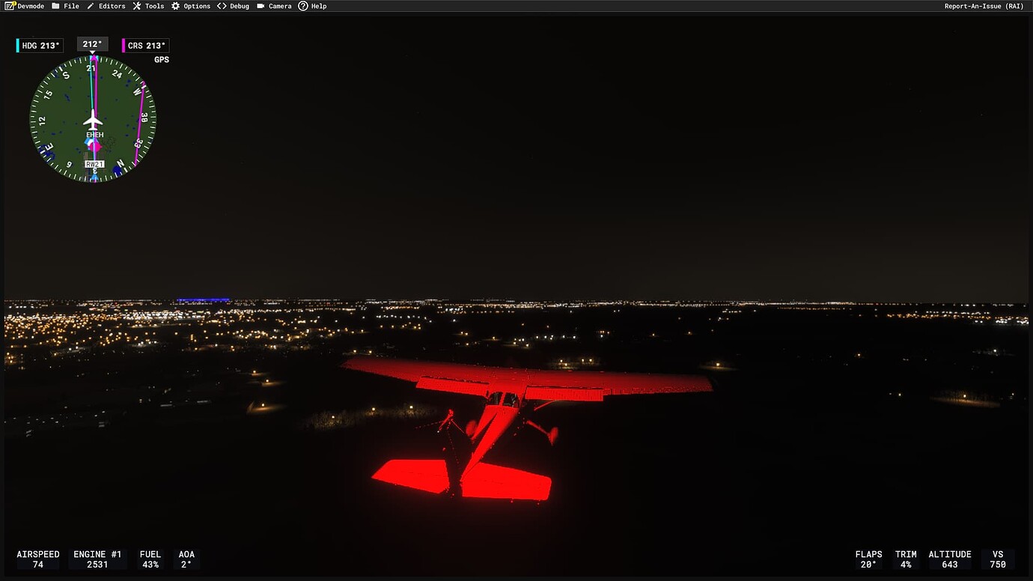The height and width of the screenshot is (581, 1033).
Task: Click the Devmode document icon at far left
Action: (x=11, y=5)
